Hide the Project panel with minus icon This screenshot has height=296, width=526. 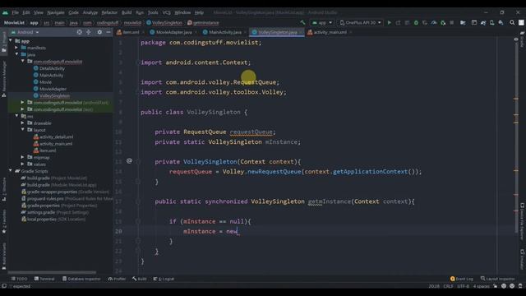click(x=108, y=32)
